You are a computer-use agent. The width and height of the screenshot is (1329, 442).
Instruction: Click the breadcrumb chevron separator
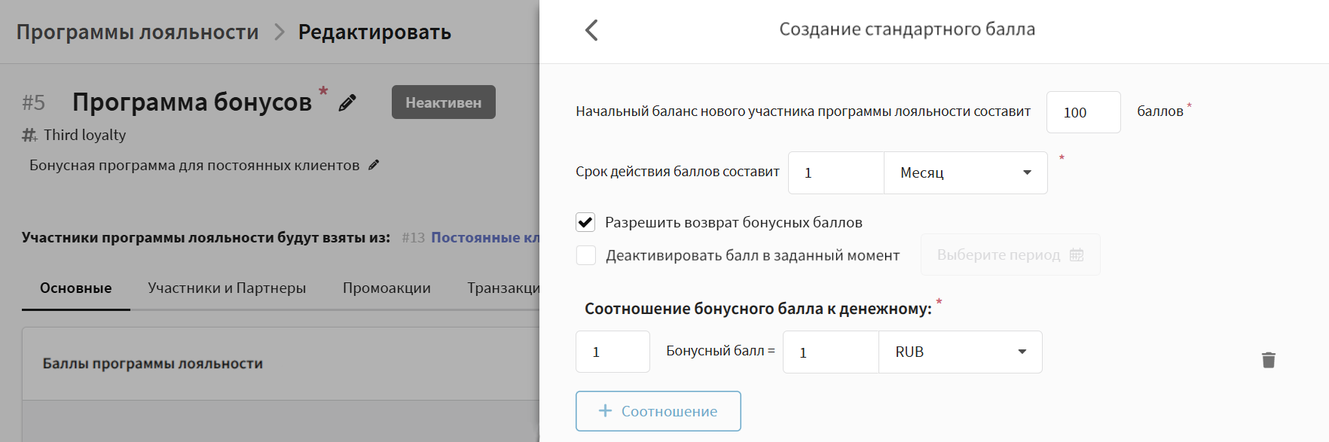coord(280,32)
